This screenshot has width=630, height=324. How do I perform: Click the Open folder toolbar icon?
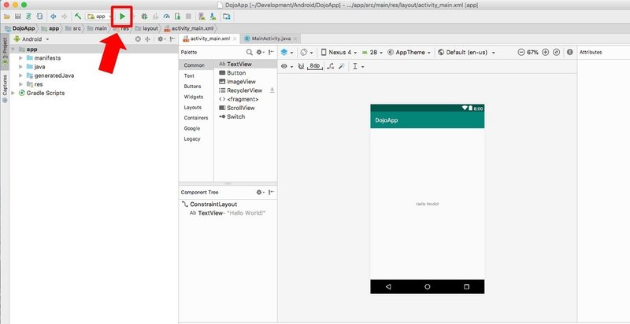(7, 17)
